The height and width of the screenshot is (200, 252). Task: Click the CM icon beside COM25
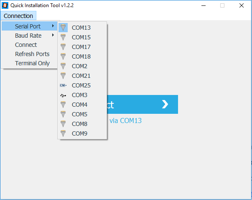pyautogui.click(x=63, y=85)
